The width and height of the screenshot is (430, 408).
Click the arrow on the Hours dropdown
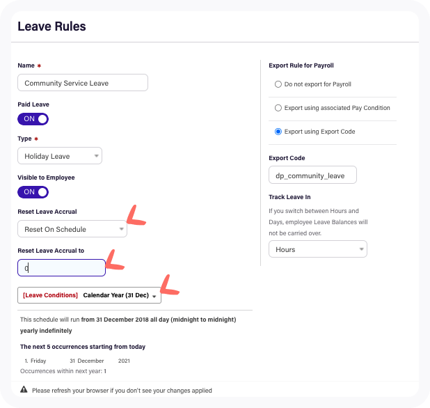(x=361, y=249)
